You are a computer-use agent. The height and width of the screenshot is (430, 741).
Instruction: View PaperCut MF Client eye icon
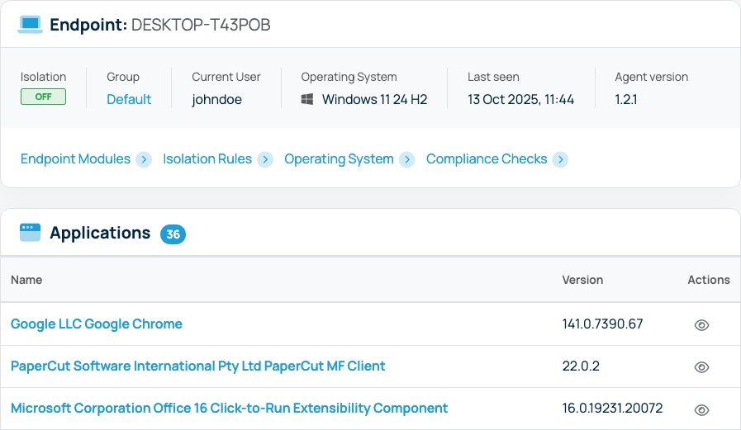[701, 367]
